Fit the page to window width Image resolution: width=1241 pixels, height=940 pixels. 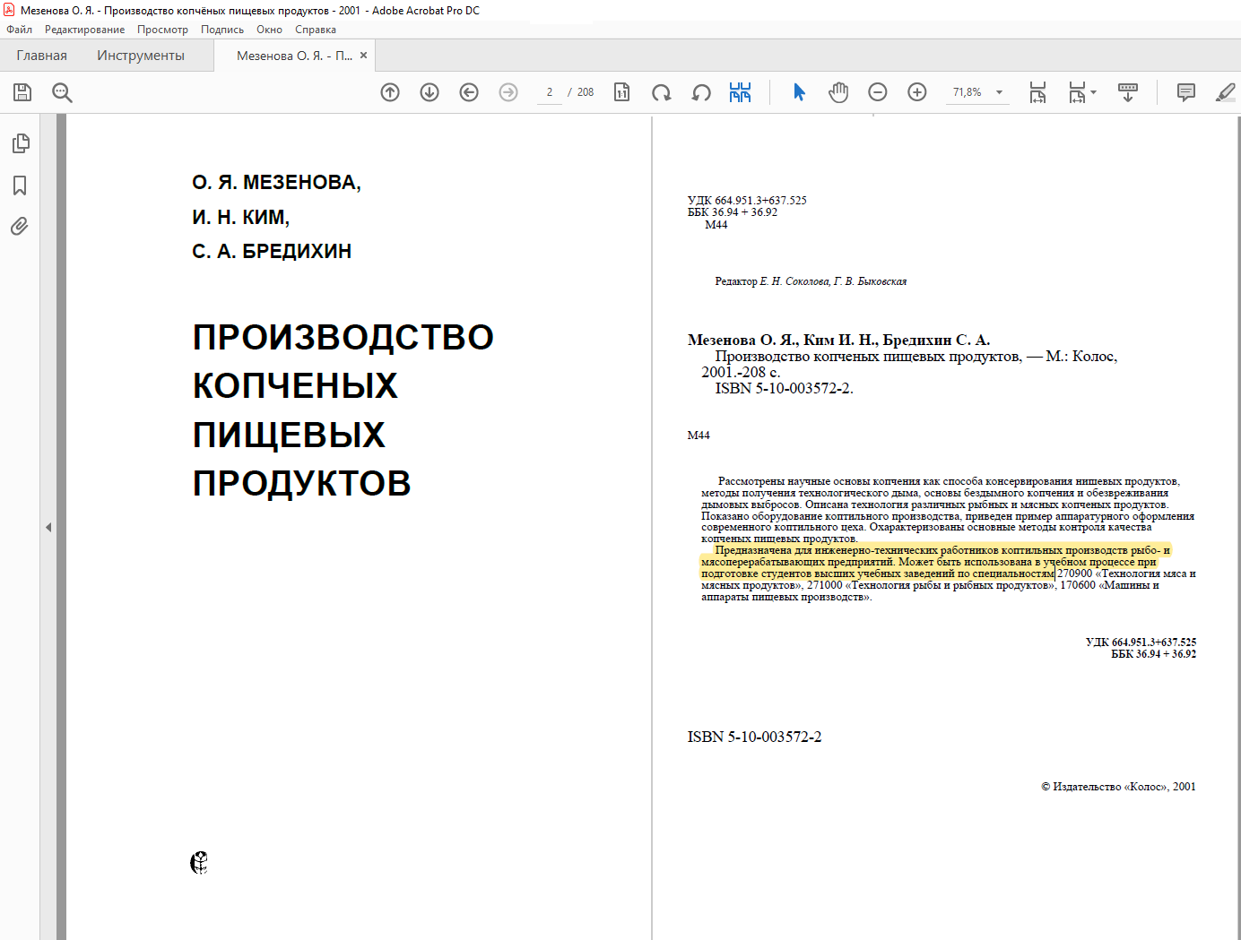click(x=1037, y=92)
